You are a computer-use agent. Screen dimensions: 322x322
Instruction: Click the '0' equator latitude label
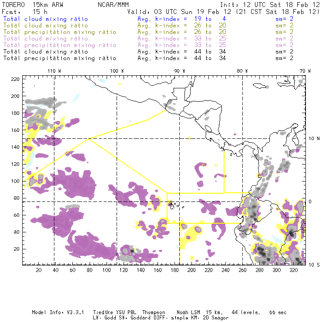tap(310, 201)
